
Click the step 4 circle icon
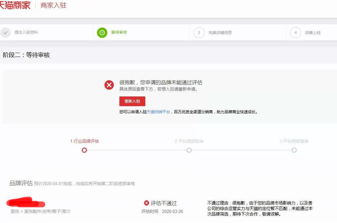coord(295,32)
